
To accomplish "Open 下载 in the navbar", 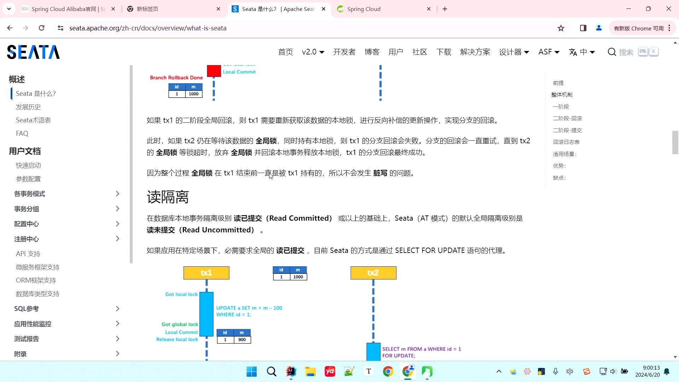I will pyautogui.click(x=444, y=52).
